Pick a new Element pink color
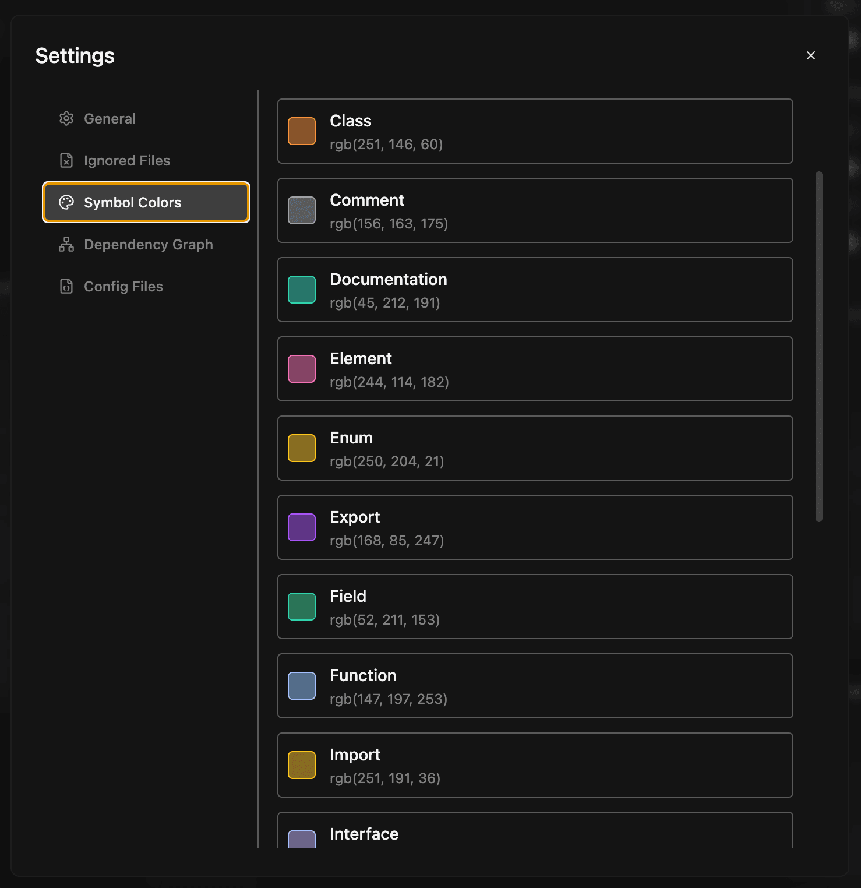Viewport: 861px width, 888px height. (x=301, y=369)
